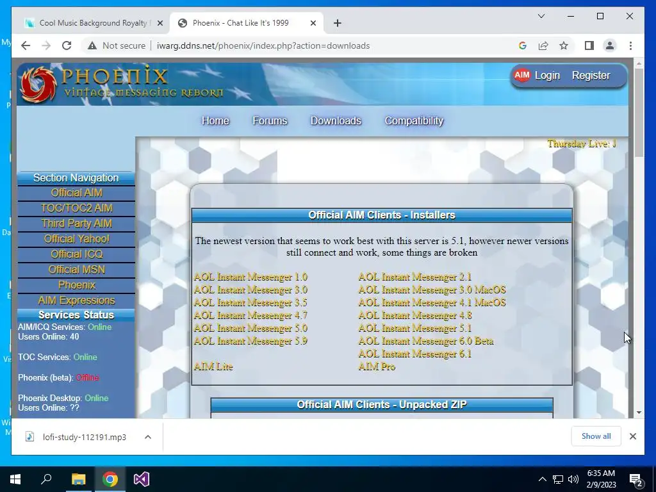Open the Compatibility menu item

click(414, 120)
